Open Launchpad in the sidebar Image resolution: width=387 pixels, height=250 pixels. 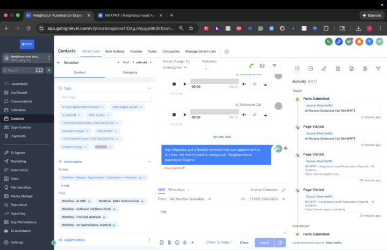pos(19,84)
